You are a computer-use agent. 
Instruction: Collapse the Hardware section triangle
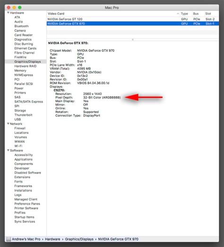(8, 13)
